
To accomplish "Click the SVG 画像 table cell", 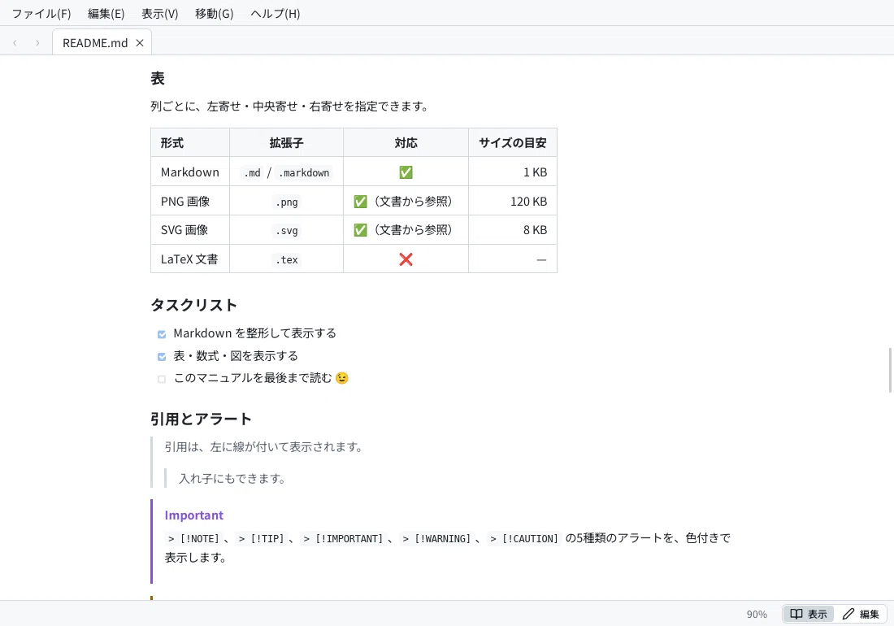I will (x=190, y=230).
